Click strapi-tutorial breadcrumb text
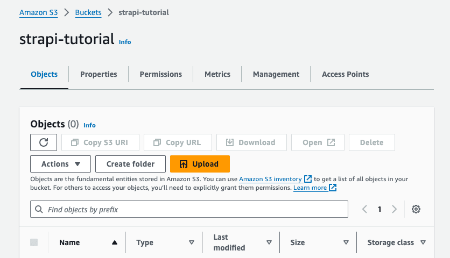The width and height of the screenshot is (450, 258). pos(144,12)
